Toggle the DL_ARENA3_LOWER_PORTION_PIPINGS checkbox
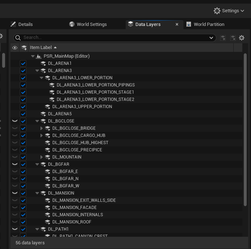 [x=23, y=85]
